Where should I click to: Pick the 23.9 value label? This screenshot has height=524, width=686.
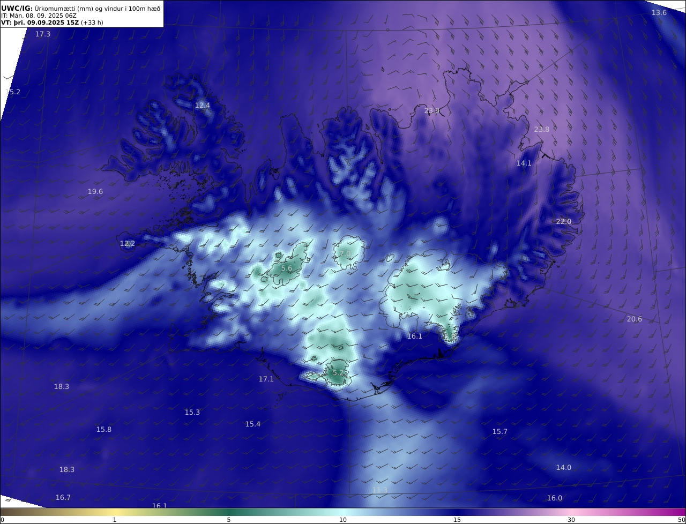point(432,111)
